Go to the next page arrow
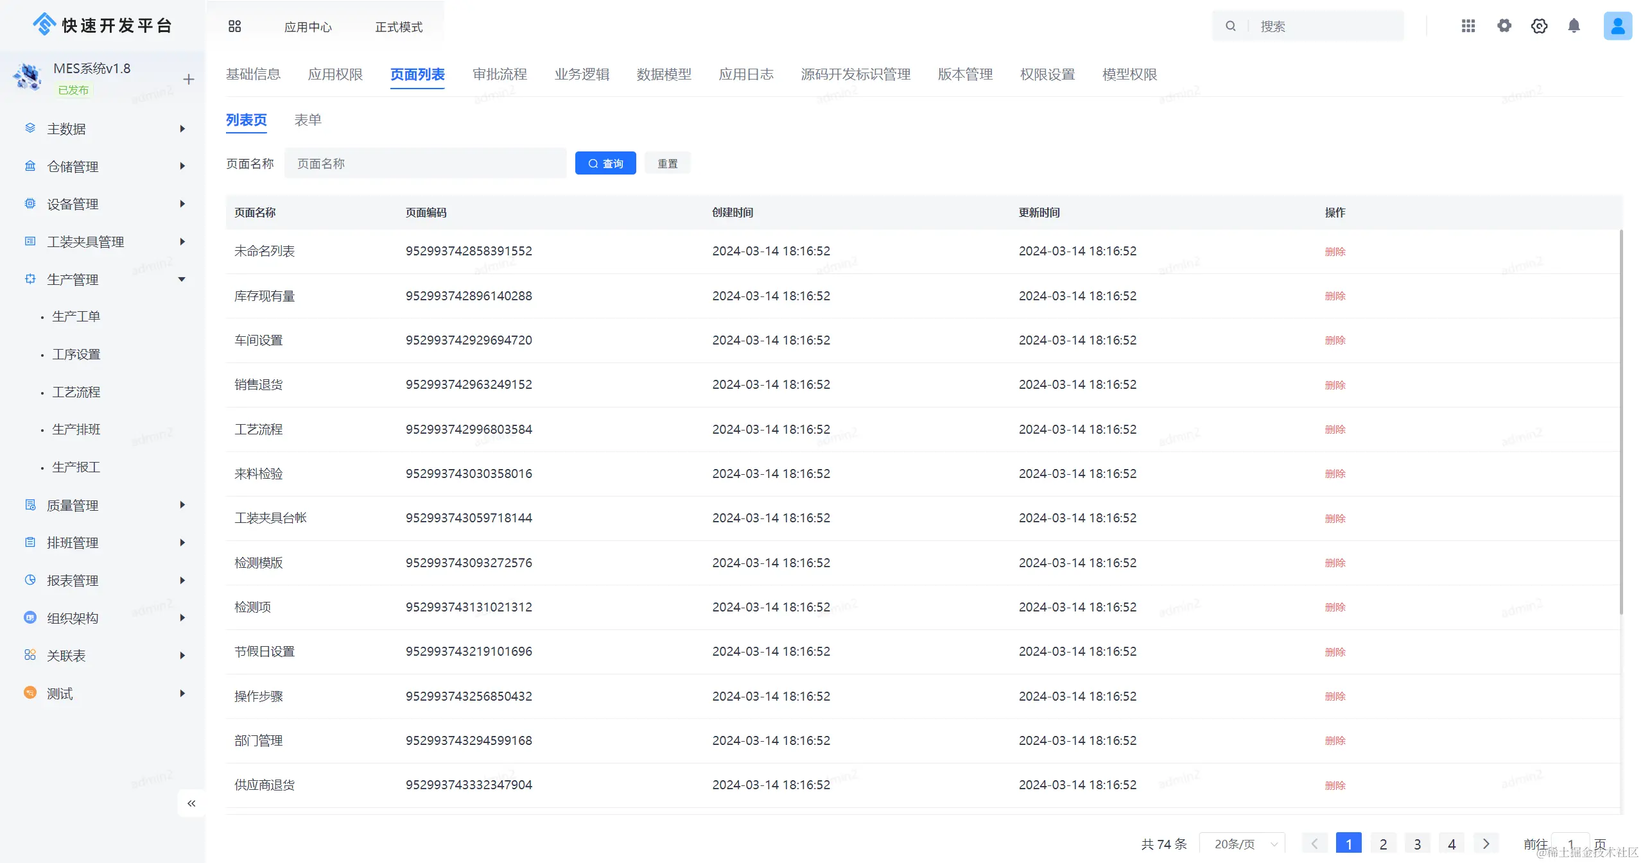This screenshot has height=863, width=1643. tap(1486, 844)
